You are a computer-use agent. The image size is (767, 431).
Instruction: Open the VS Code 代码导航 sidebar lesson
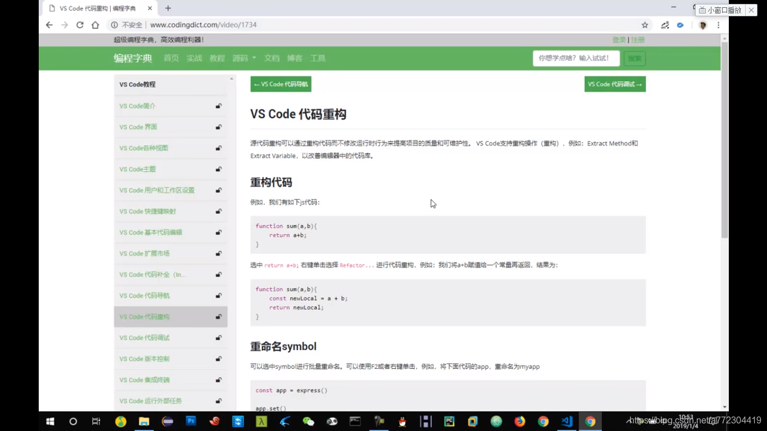tap(144, 296)
